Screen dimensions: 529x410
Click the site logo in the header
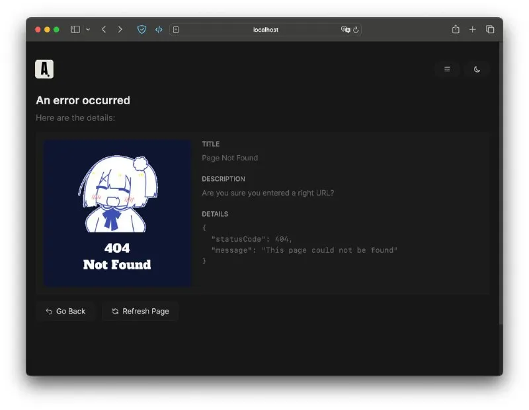[44, 69]
